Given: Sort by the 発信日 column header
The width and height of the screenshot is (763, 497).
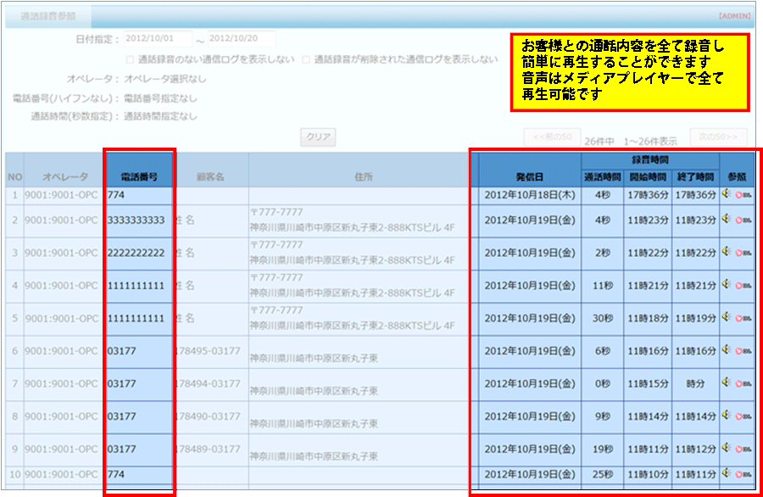Looking at the screenshot, I should (x=530, y=177).
